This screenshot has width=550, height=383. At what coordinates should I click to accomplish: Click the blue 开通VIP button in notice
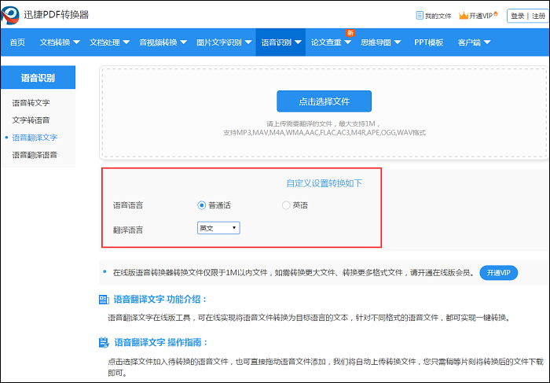(498, 273)
